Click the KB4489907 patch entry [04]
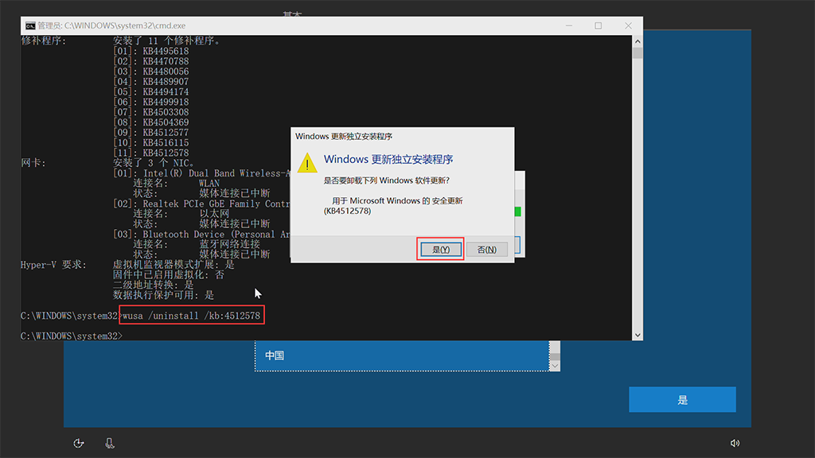Screen dimensions: 815x458 [x=150, y=82]
